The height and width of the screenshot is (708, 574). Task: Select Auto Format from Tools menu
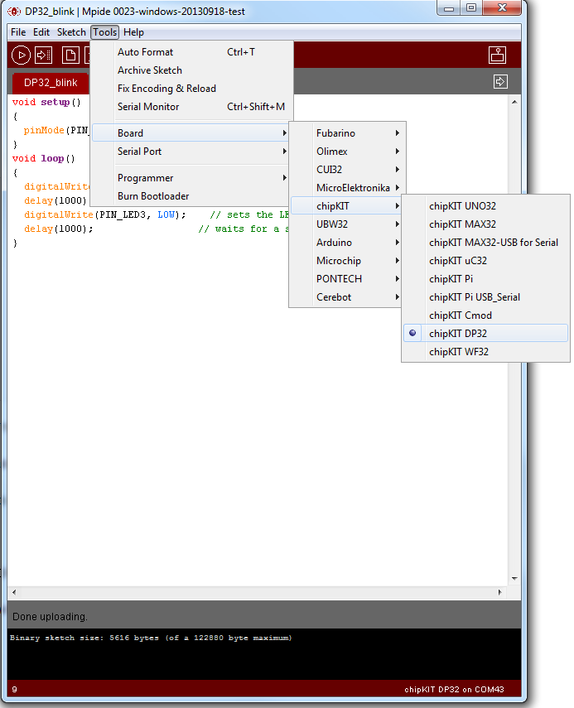coord(146,52)
